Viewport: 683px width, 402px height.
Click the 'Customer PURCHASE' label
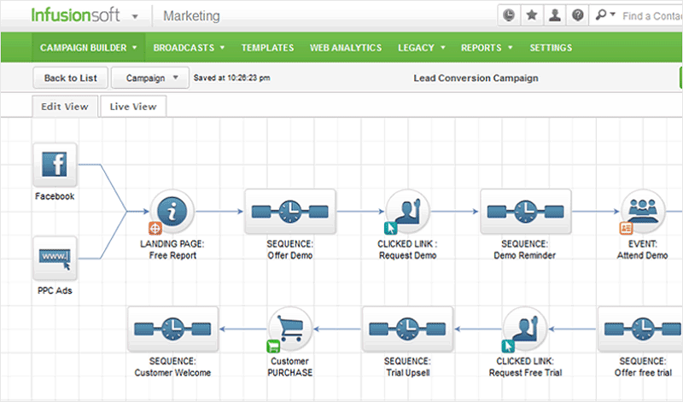[290, 367]
